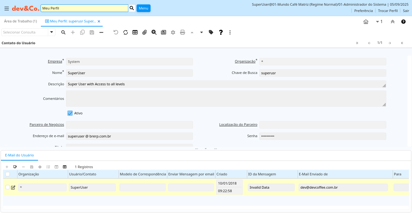Image resolution: width=412 pixels, height=213 pixels.
Task: Open attachments with the paperclip icon
Action: click(145, 32)
